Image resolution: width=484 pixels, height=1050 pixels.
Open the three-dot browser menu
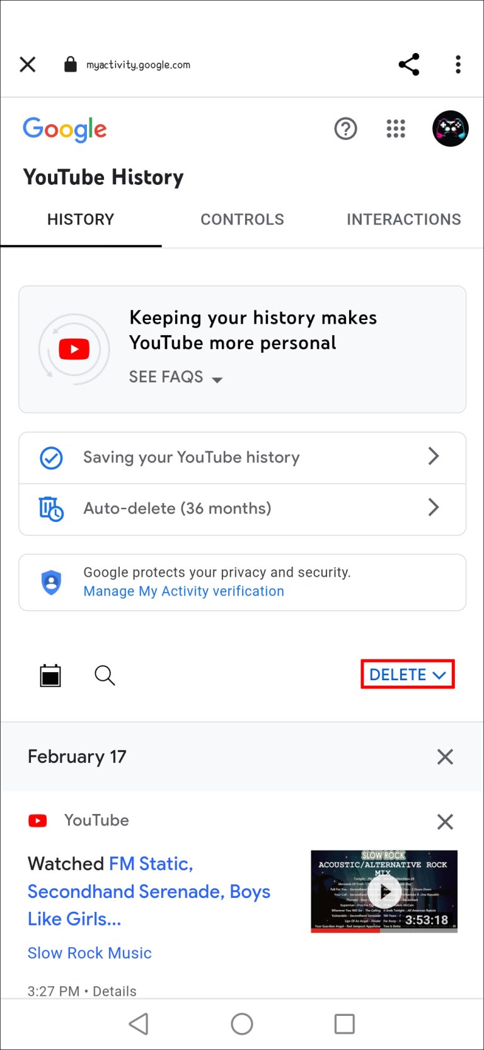[x=458, y=64]
